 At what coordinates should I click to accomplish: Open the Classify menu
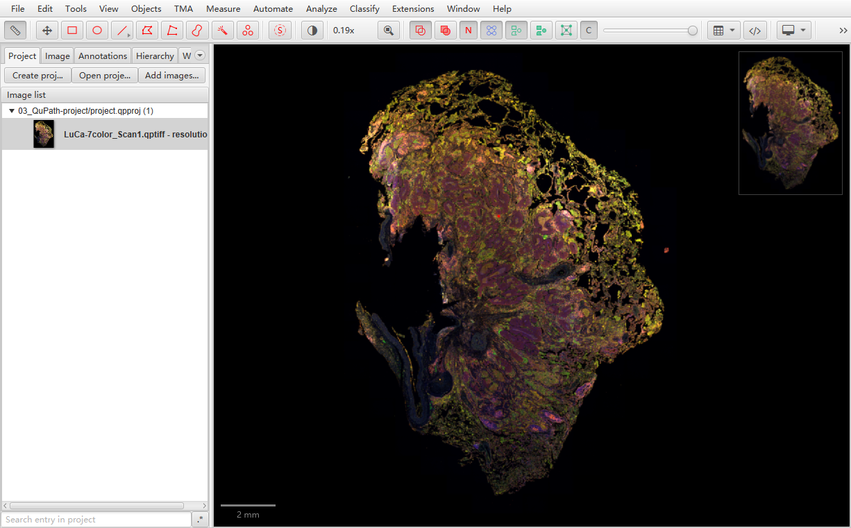[364, 8]
